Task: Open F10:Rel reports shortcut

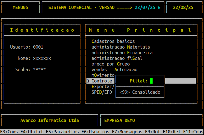Action: pos(173,132)
